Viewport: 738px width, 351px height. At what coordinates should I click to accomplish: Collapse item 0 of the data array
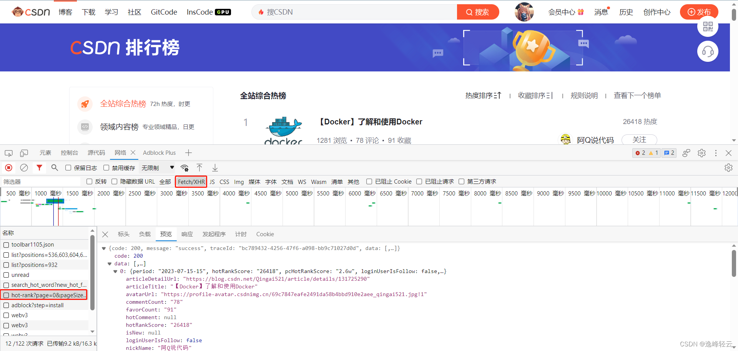tap(115, 272)
